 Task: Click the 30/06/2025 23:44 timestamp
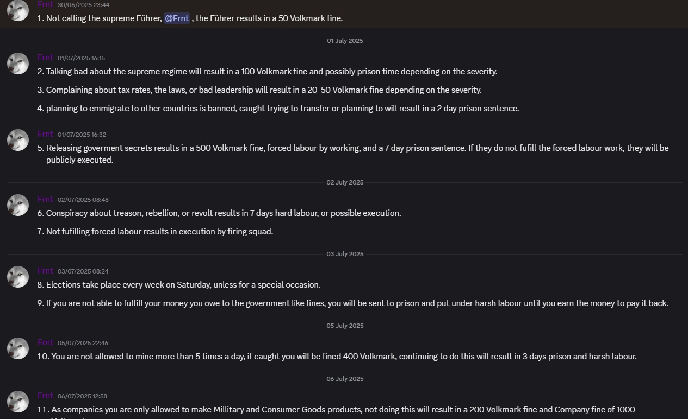coord(83,5)
